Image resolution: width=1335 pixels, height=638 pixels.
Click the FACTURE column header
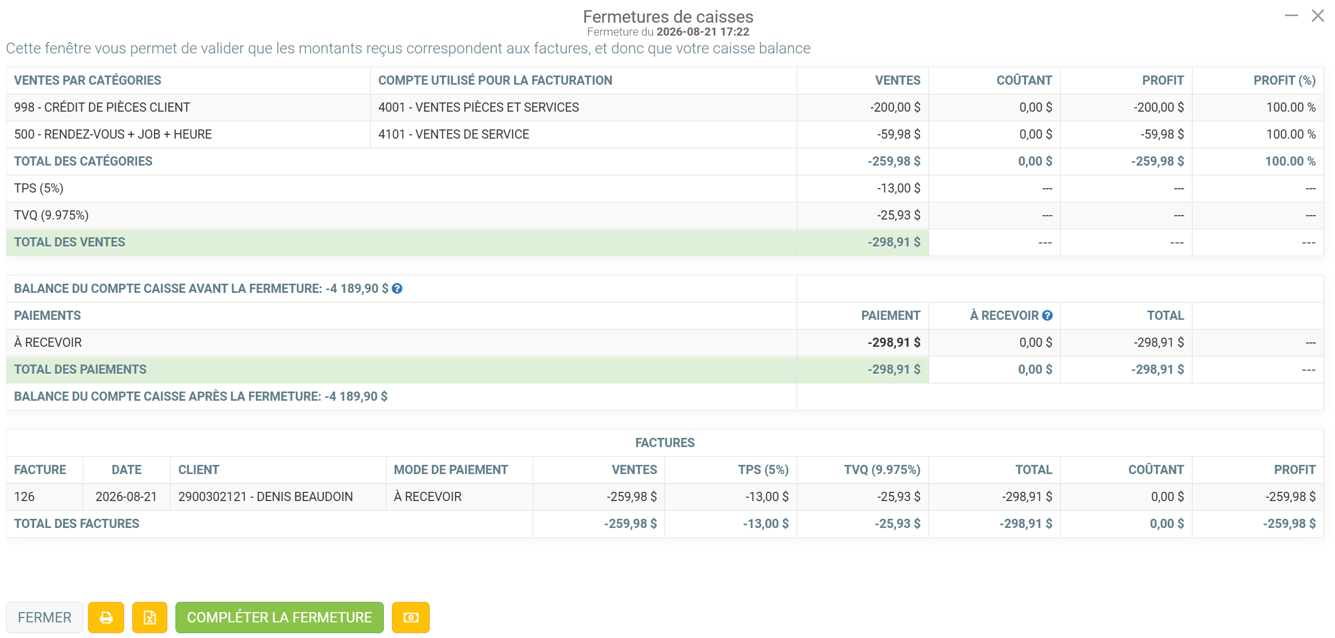point(40,470)
